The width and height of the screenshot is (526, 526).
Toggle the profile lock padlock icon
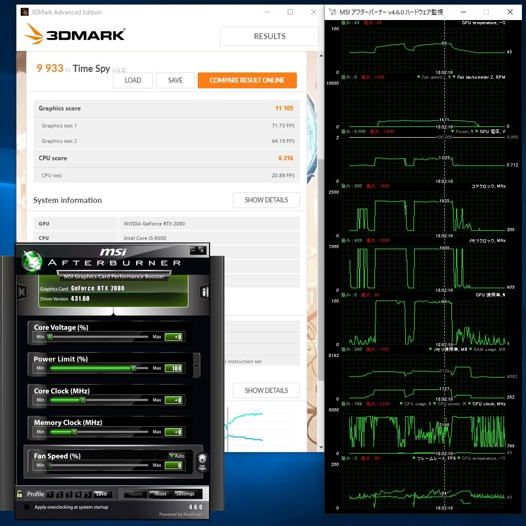pyautogui.click(x=20, y=494)
